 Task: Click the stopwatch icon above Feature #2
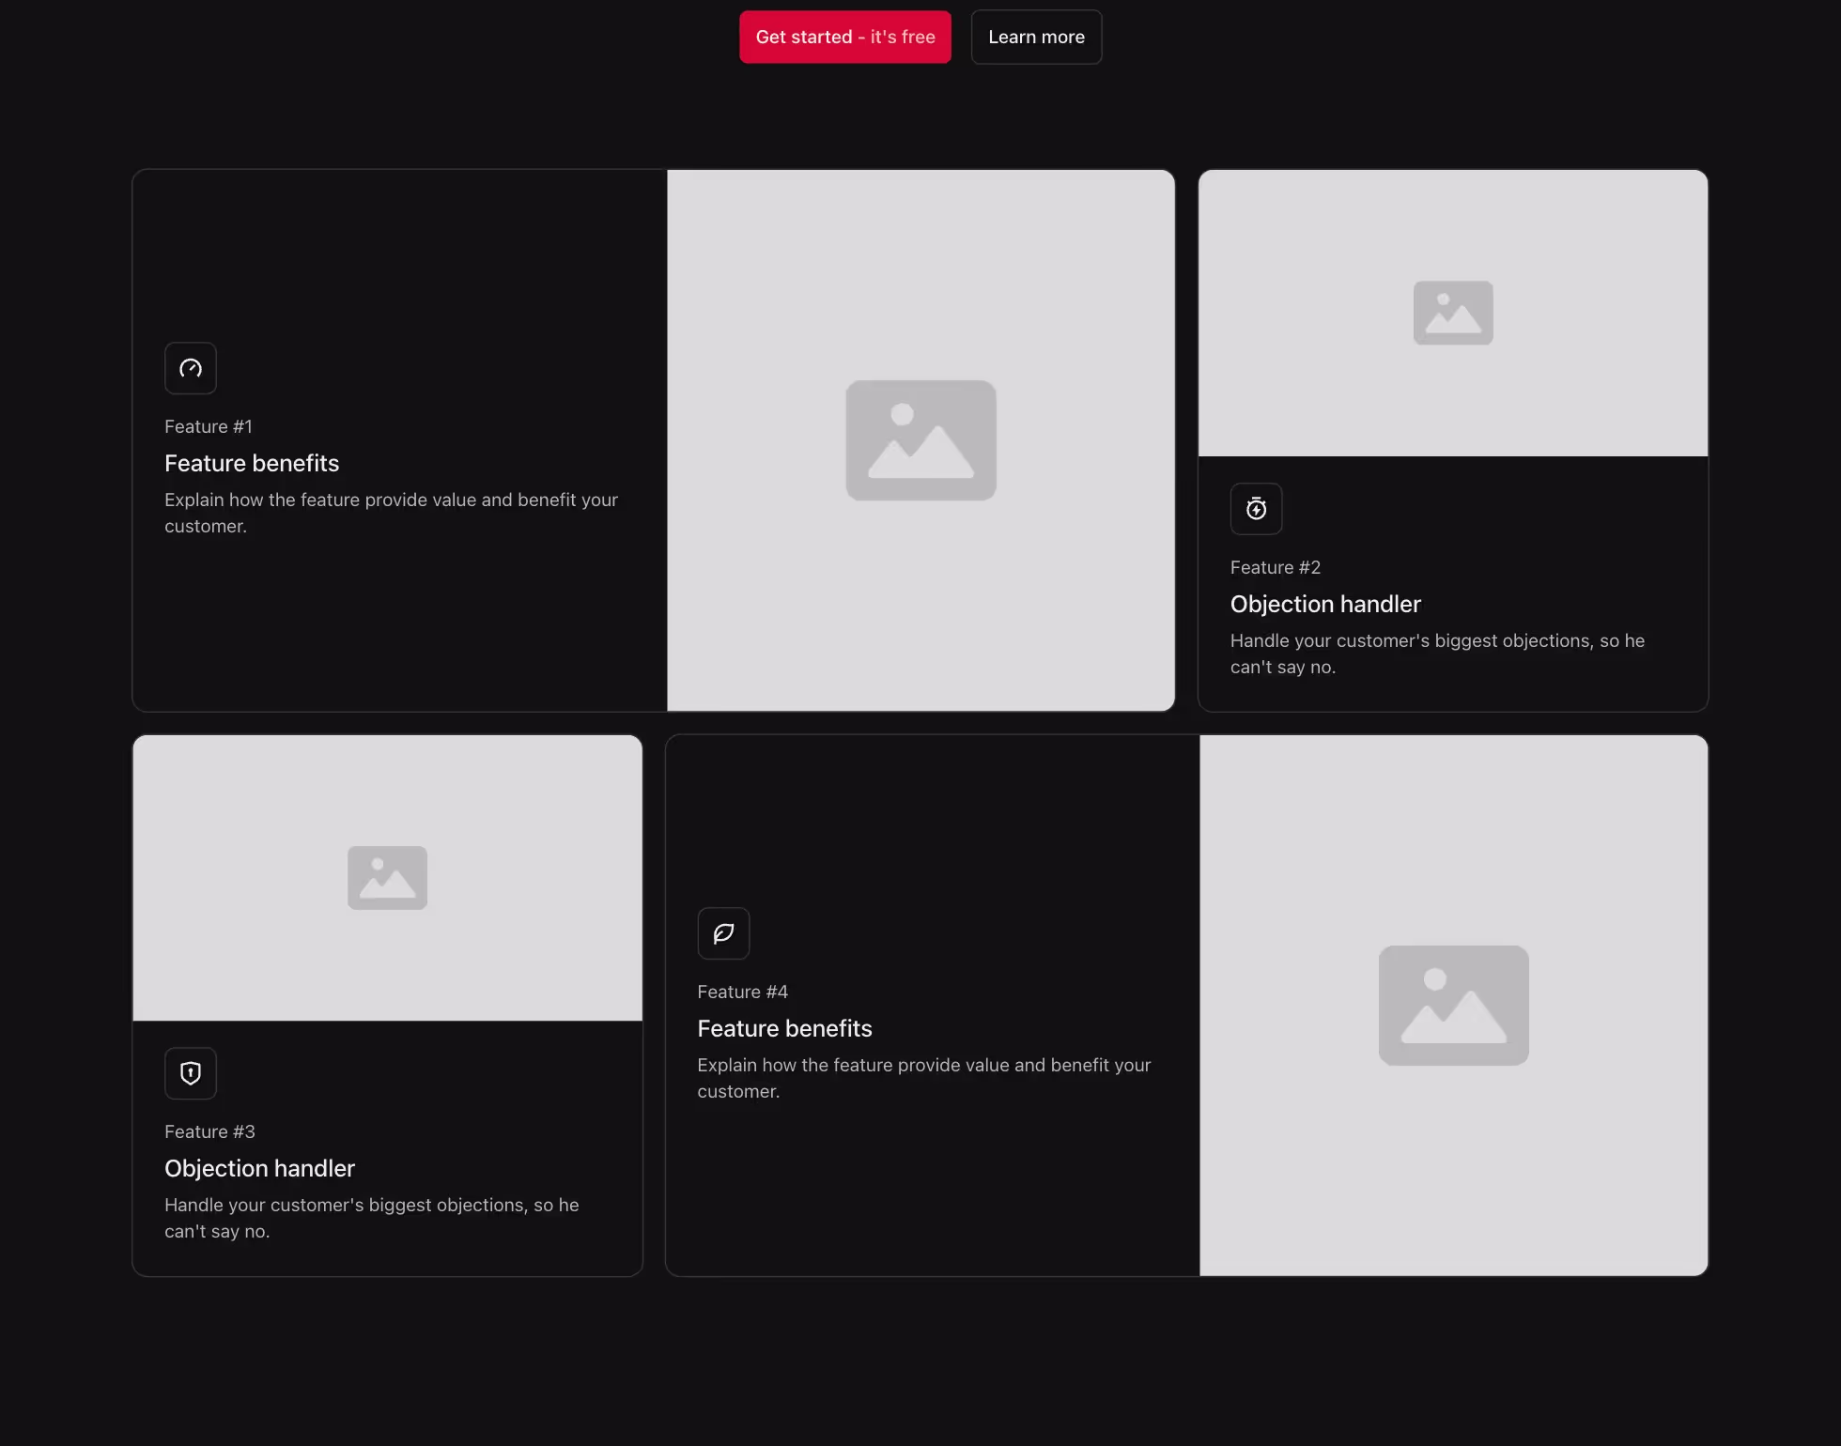pyautogui.click(x=1256, y=508)
